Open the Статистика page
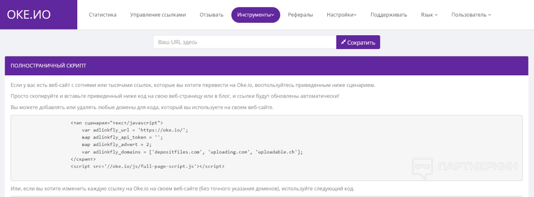This screenshot has height=197, width=534. coord(102,15)
